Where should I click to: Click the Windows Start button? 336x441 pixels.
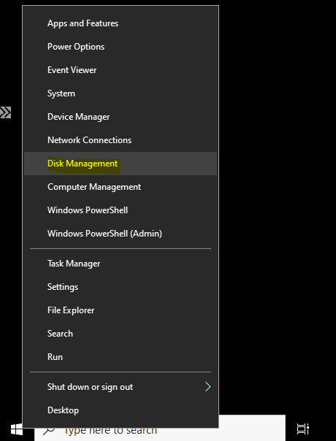(16, 430)
